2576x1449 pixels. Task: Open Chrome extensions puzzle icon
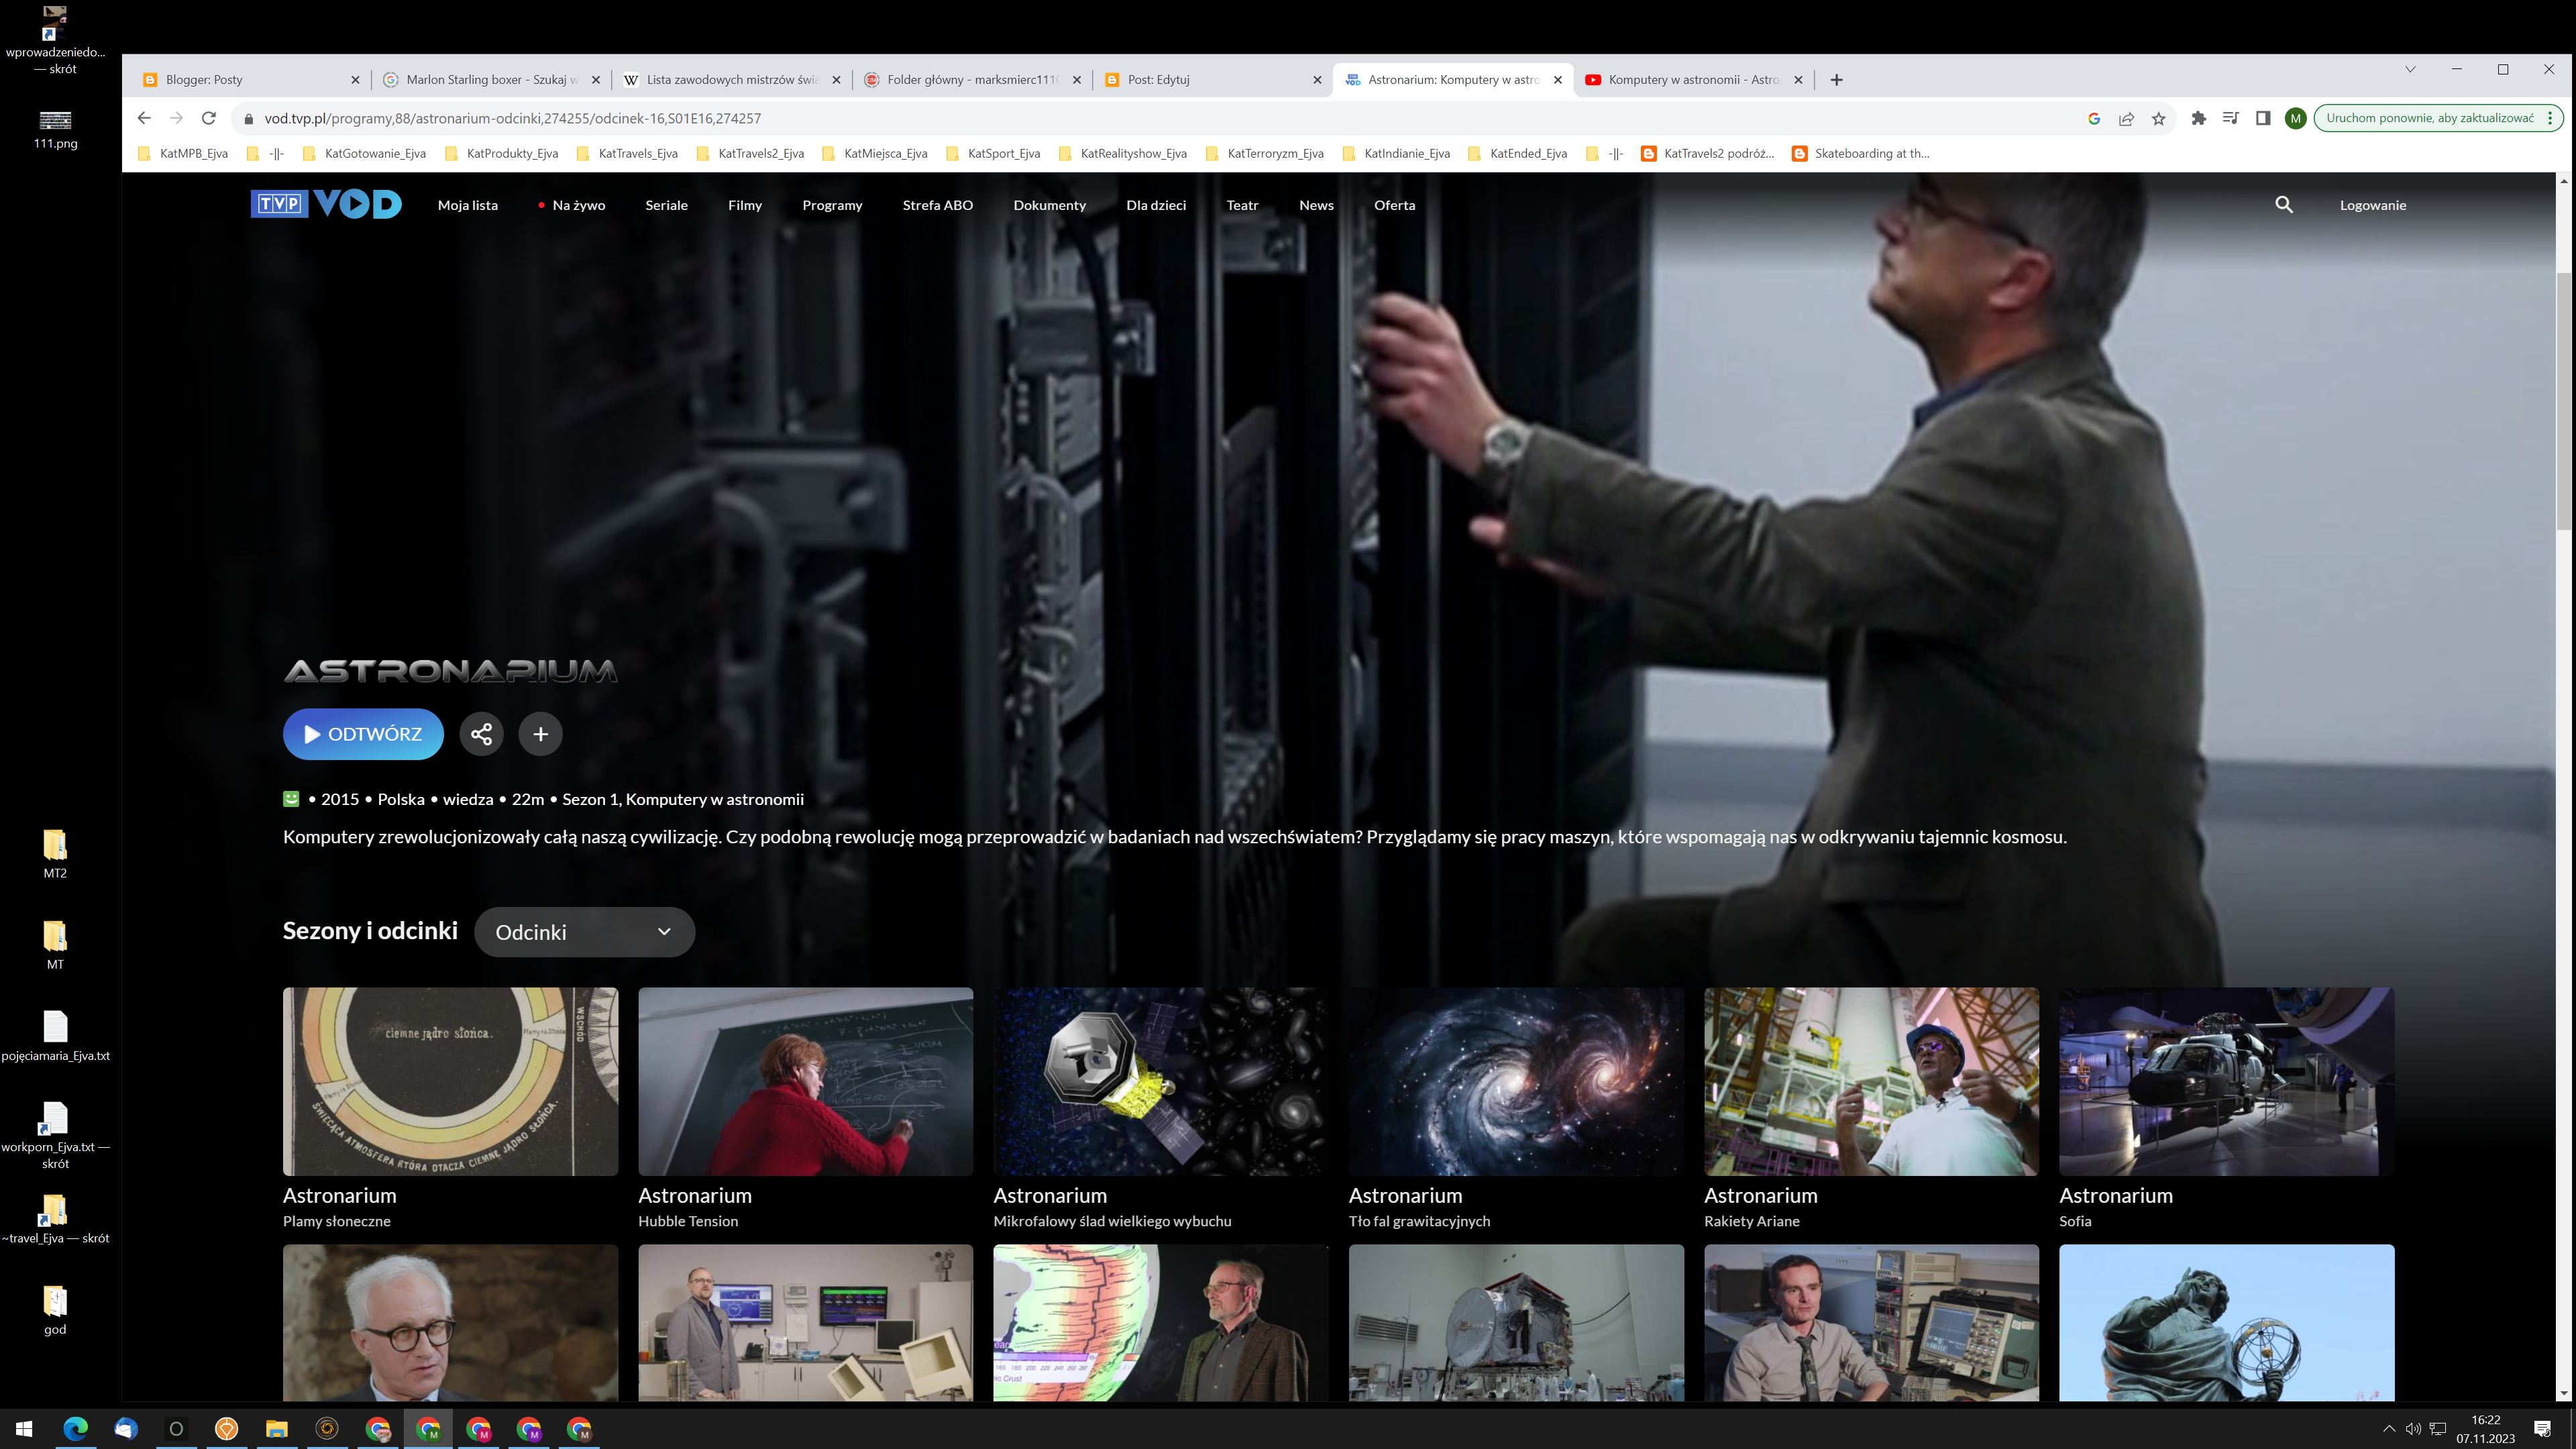click(2198, 118)
